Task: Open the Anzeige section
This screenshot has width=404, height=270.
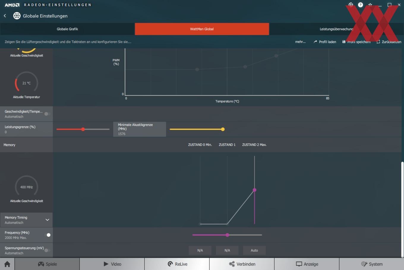Action: click(307, 264)
